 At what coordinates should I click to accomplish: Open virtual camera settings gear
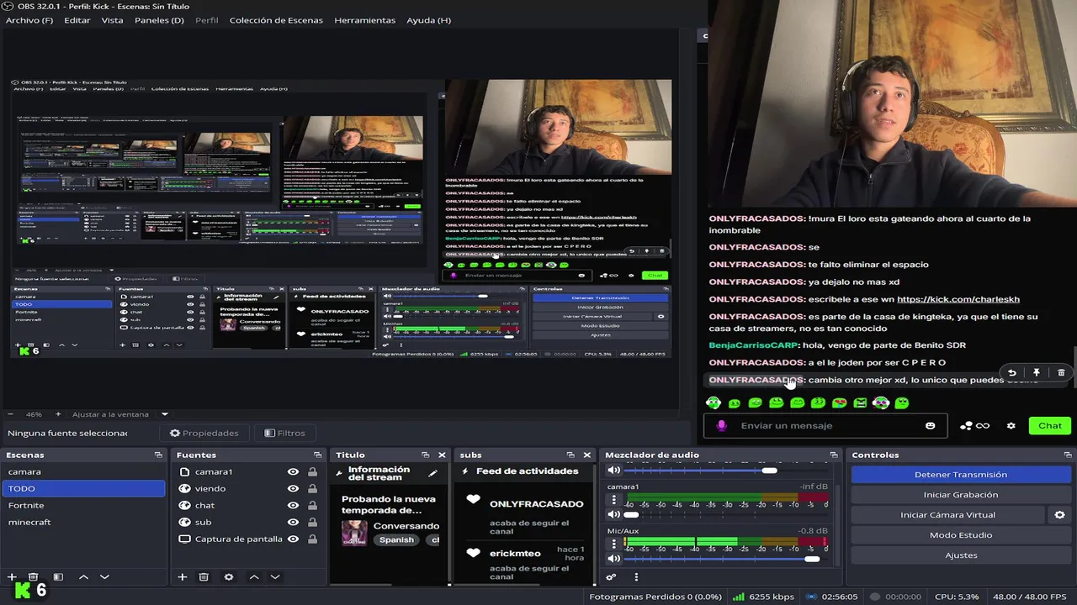point(1059,515)
